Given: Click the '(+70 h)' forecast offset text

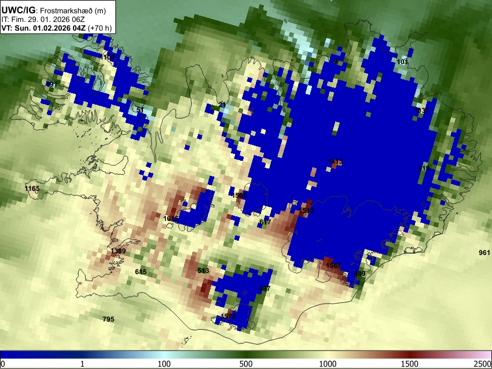Looking at the screenshot, I should click(x=100, y=28).
